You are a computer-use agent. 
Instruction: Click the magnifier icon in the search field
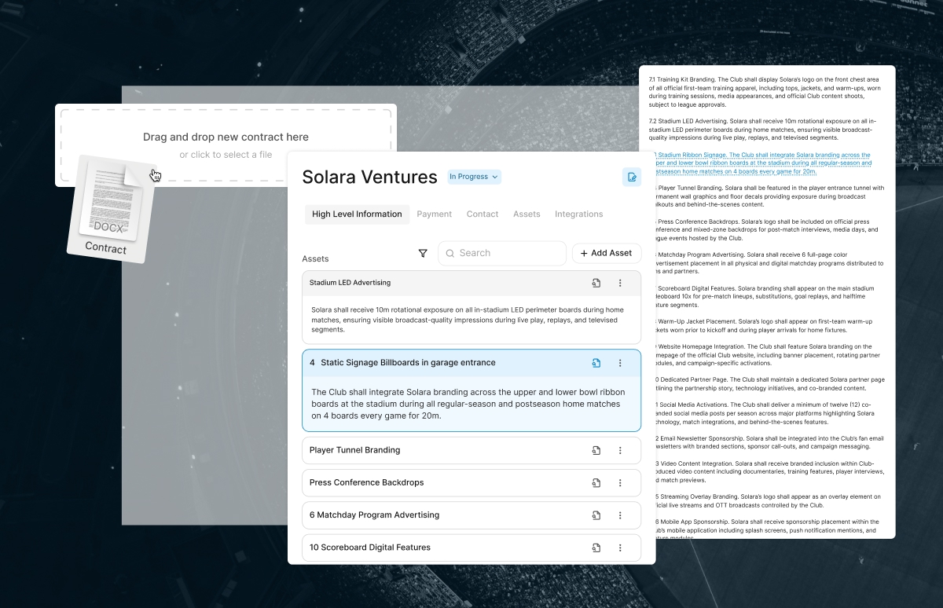tap(450, 253)
